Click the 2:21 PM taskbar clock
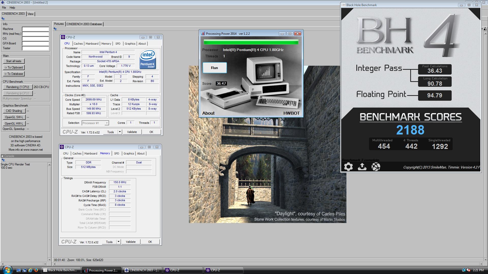Viewport: 488px width, 274px height. (478, 270)
